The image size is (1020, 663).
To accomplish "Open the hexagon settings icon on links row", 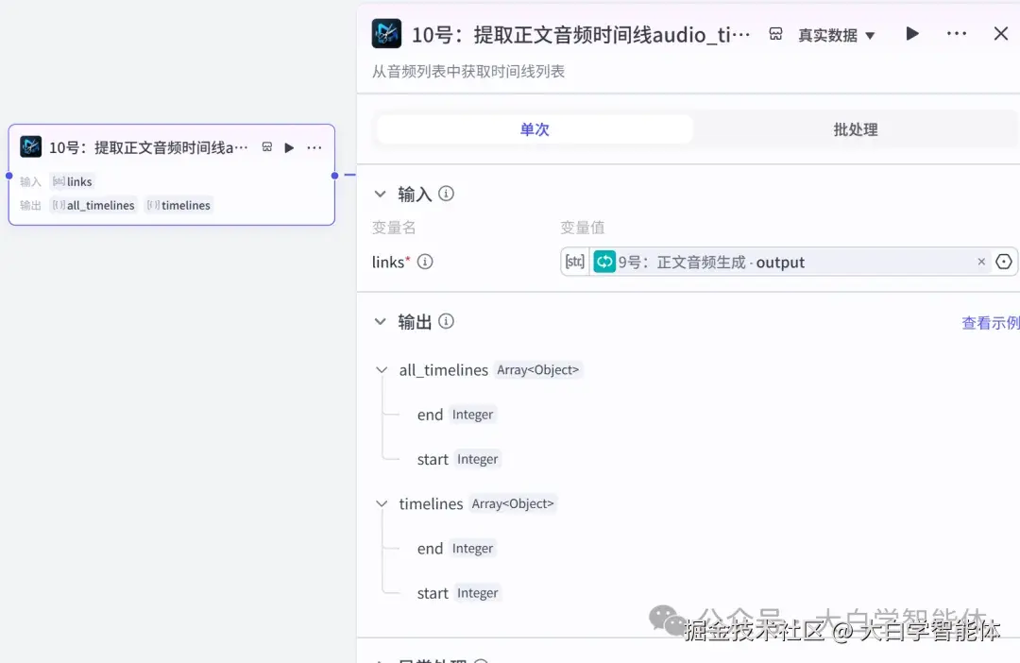I will tap(1003, 262).
